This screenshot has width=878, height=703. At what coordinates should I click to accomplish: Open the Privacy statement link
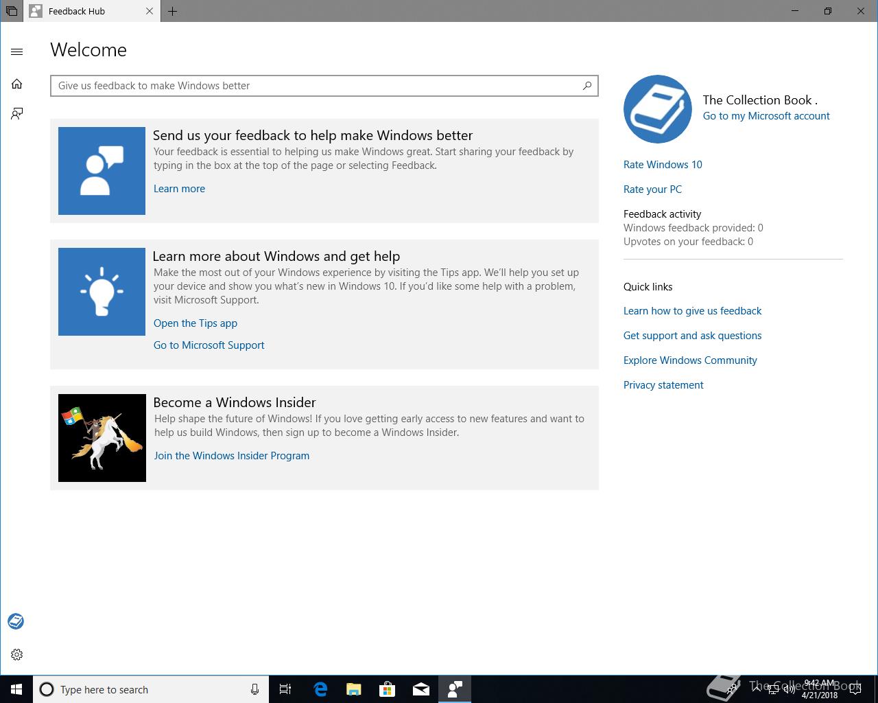tap(663, 385)
